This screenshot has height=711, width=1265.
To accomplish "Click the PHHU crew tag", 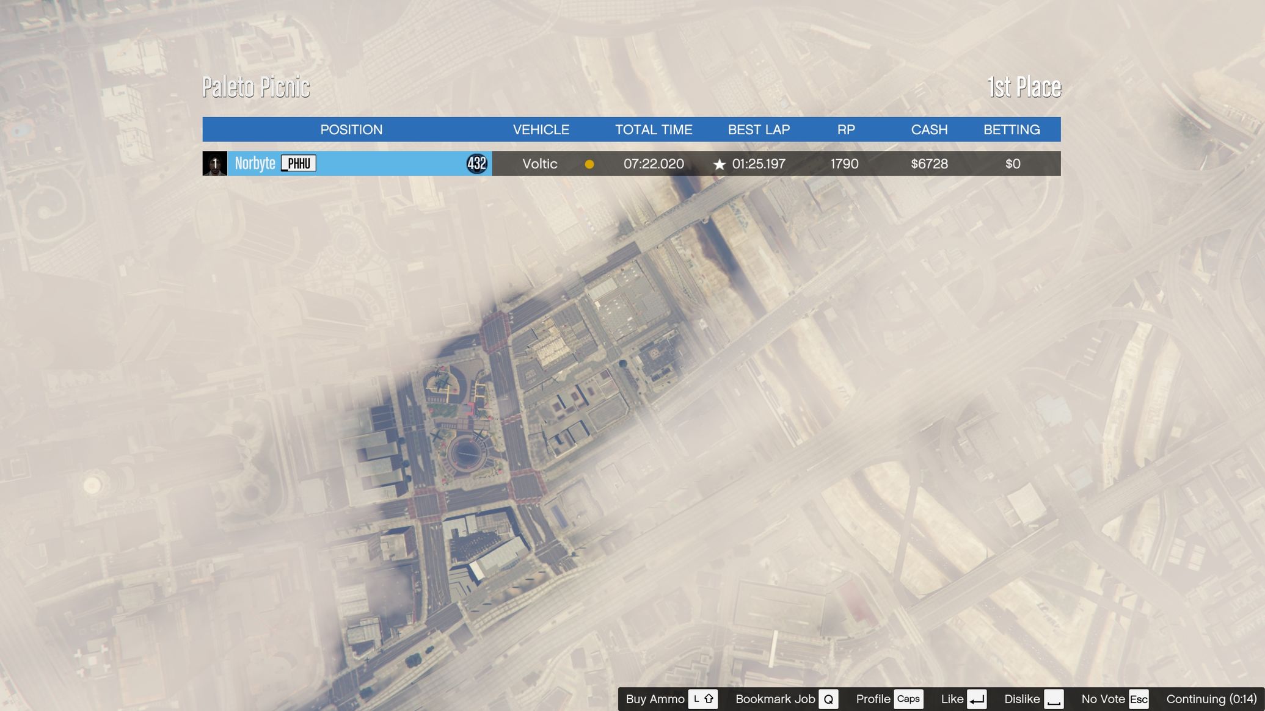I will click(299, 164).
